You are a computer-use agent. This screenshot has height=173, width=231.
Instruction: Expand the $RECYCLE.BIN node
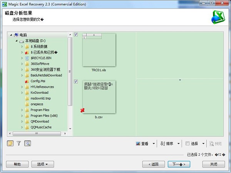(x=22, y=58)
